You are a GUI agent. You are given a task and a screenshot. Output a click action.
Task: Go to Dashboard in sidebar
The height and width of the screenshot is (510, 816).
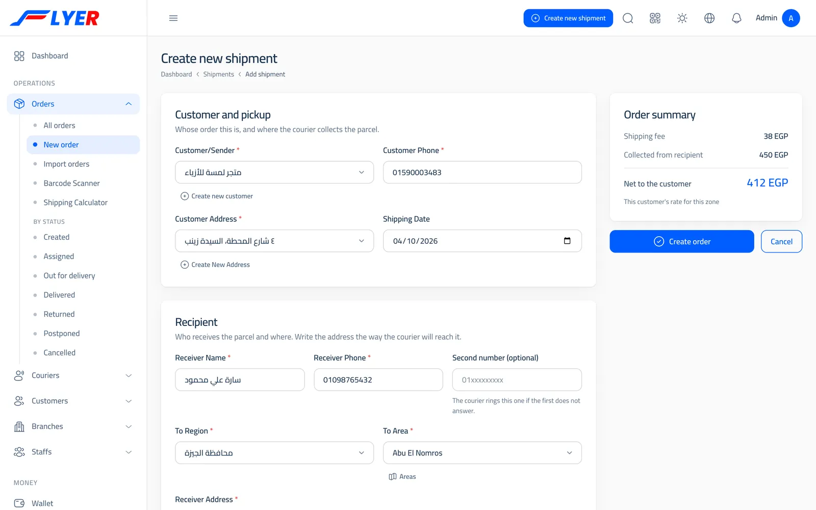click(73, 56)
